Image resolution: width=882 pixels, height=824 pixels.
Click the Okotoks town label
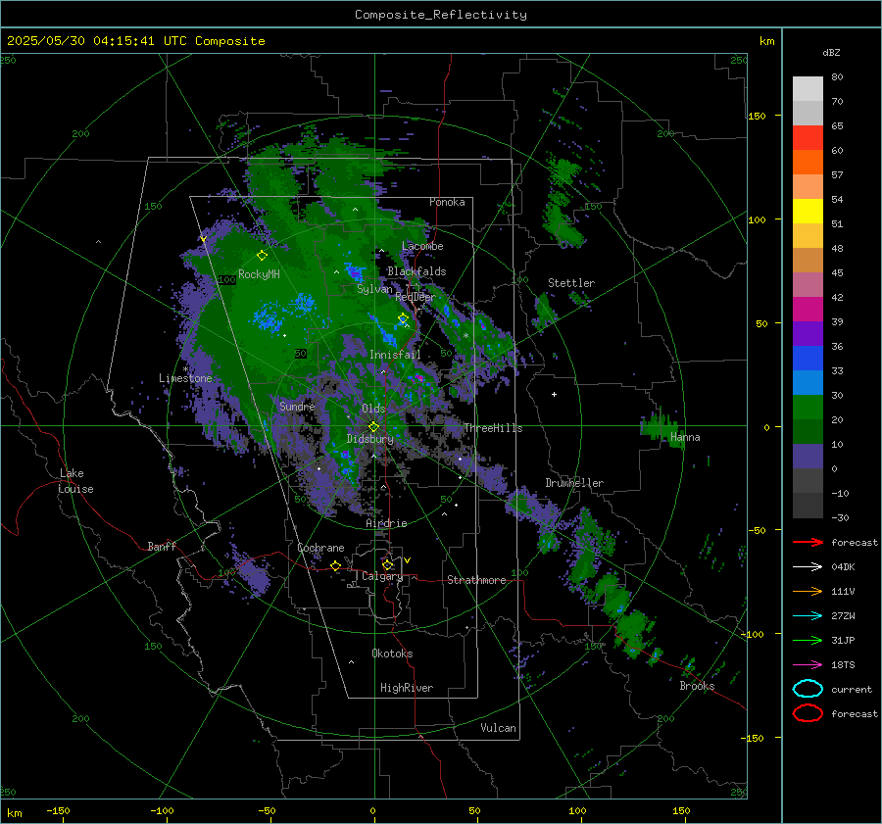point(392,654)
